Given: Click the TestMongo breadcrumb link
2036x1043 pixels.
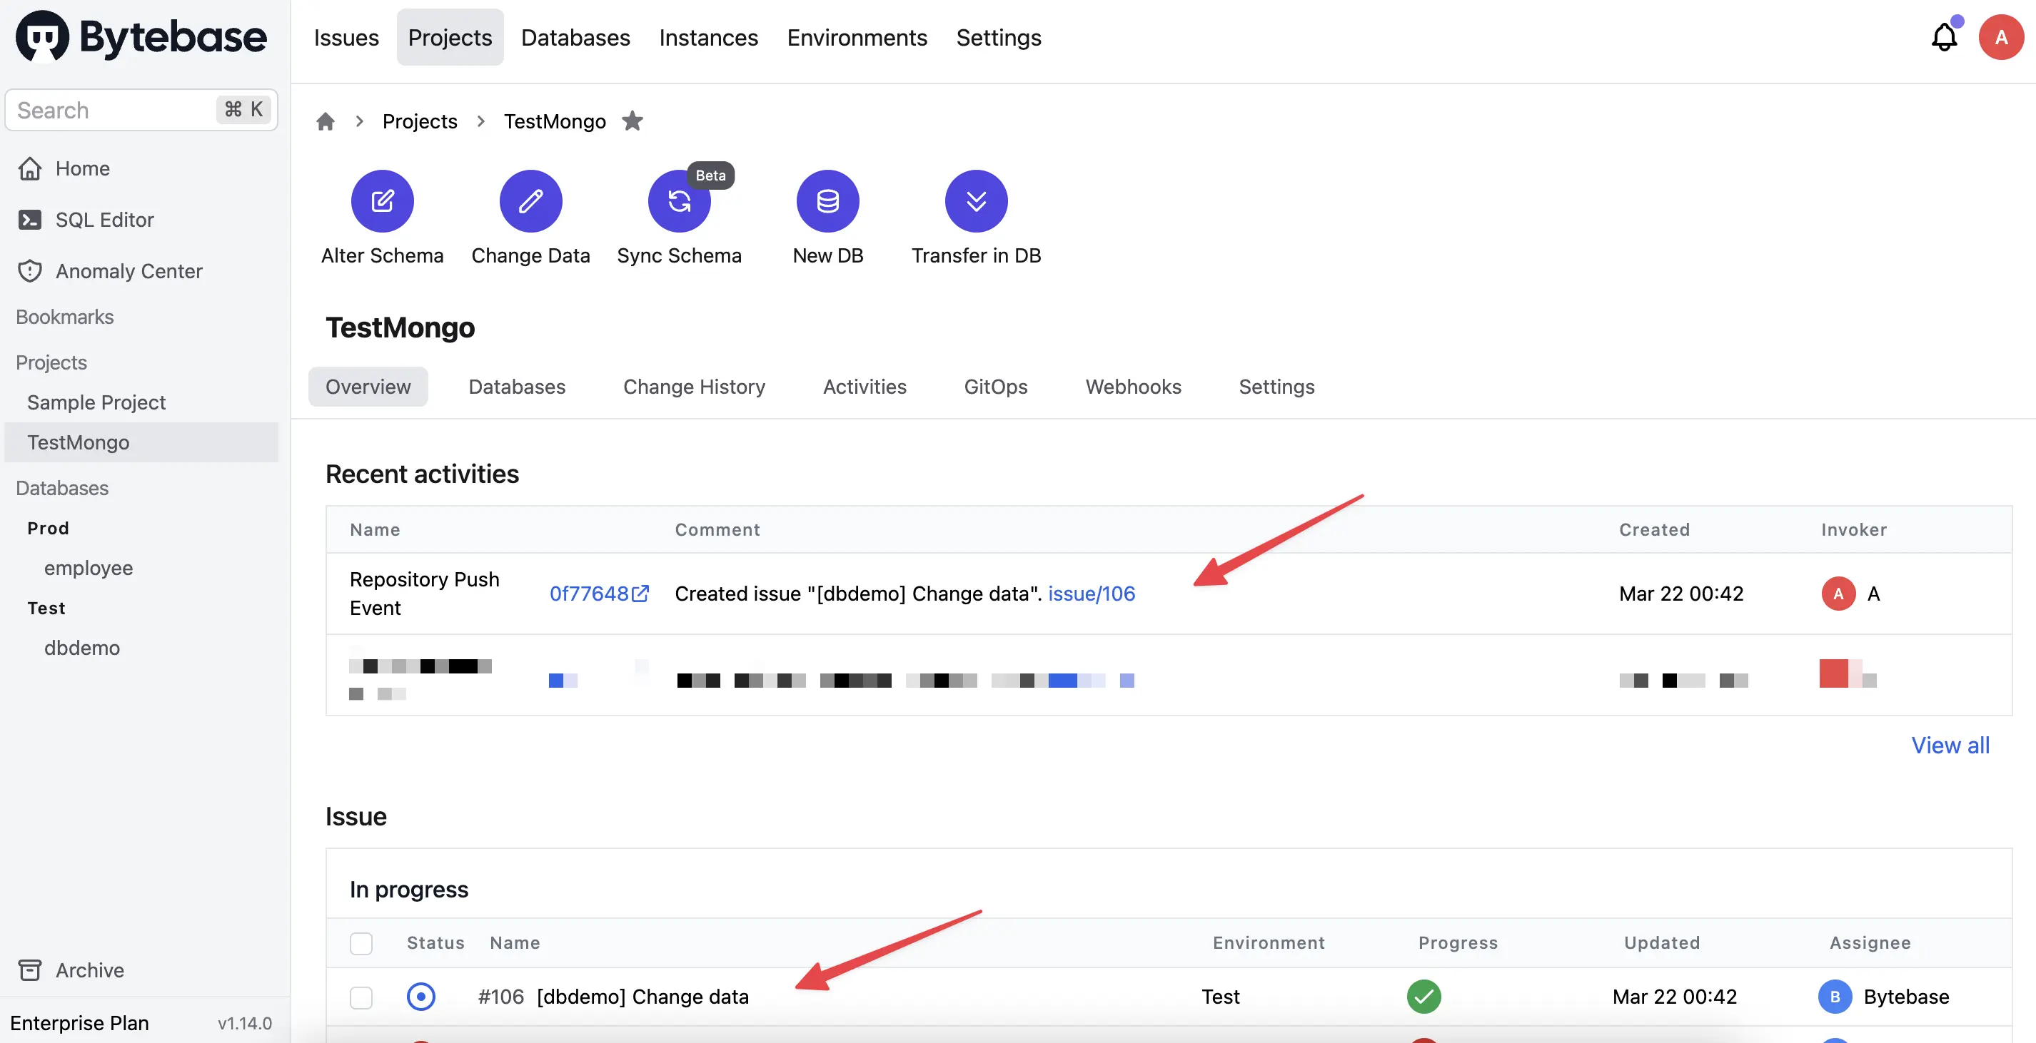Looking at the screenshot, I should coord(555,121).
